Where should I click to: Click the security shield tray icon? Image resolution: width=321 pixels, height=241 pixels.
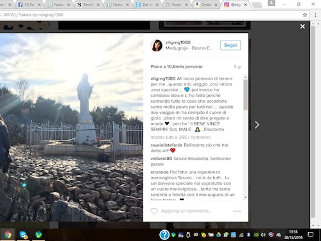271,235
